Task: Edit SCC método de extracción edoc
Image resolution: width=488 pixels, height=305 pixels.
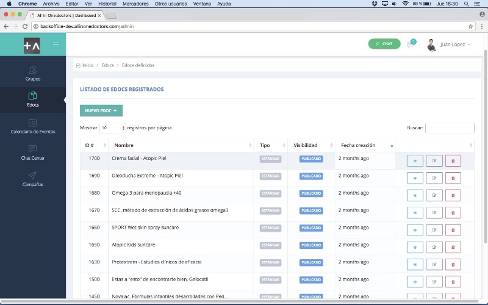Action: click(434, 212)
